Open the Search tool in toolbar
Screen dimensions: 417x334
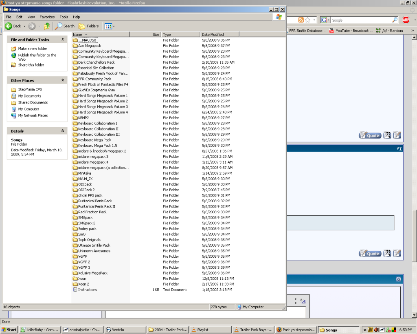65,26
